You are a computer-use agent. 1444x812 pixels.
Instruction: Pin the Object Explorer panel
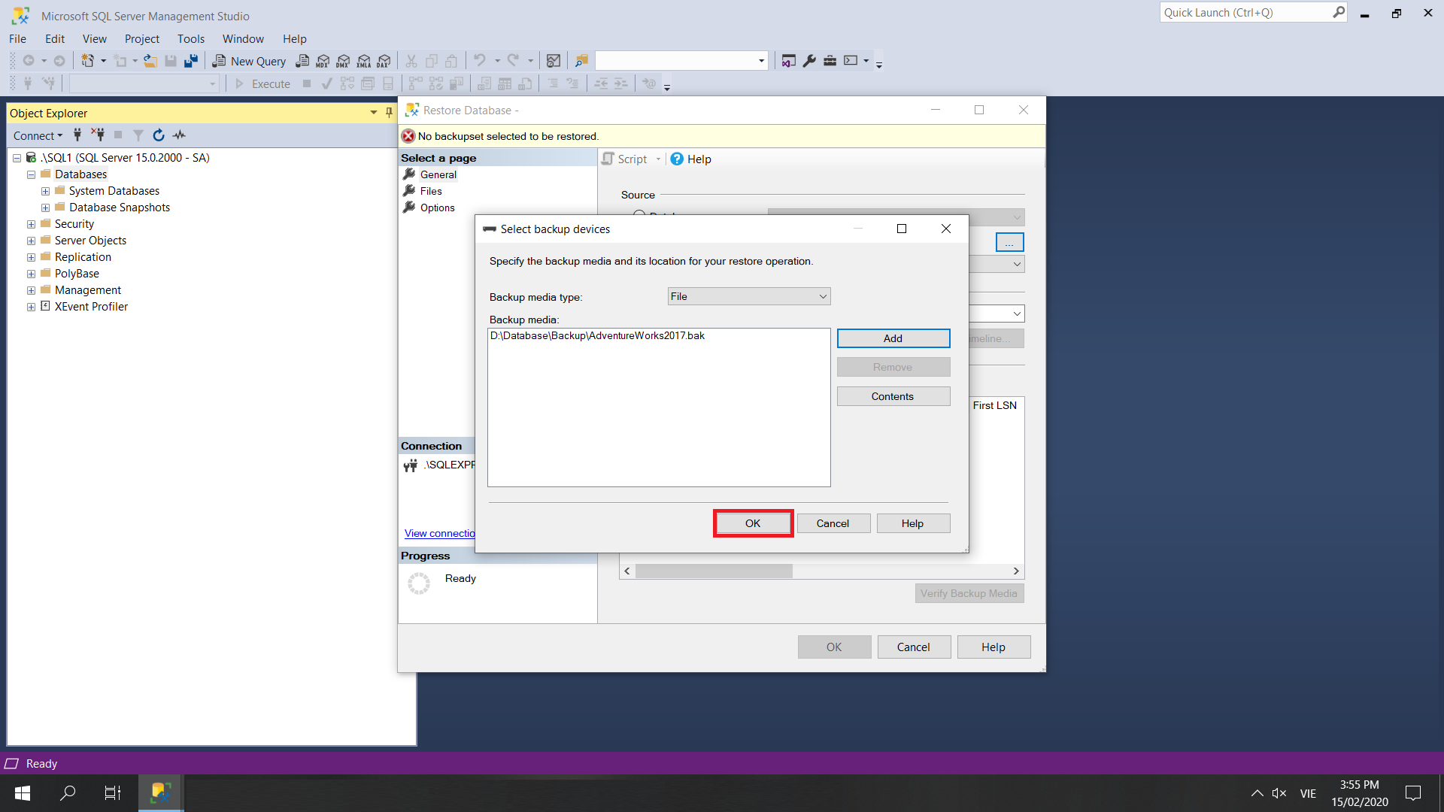pyautogui.click(x=388, y=112)
